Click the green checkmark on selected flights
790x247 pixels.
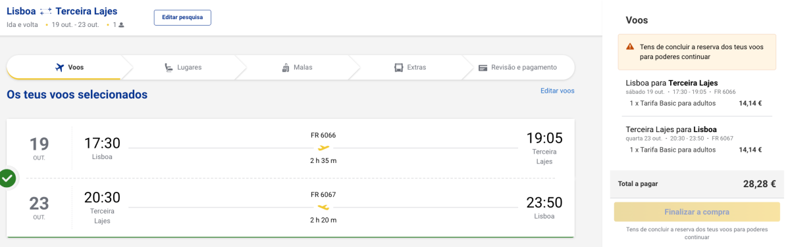pyautogui.click(x=7, y=178)
